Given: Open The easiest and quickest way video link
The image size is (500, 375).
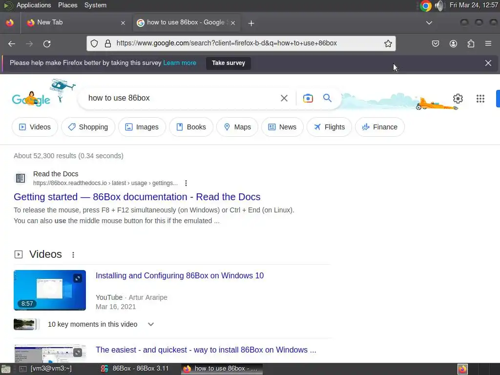Looking at the screenshot, I should 206,350.
